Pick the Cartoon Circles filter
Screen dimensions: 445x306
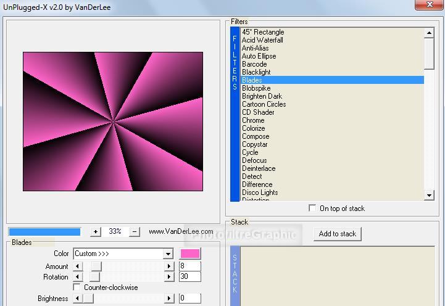tap(264, 104)
